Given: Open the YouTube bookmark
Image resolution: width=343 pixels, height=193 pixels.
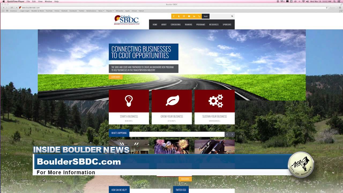Looking at the screenshot, I should [49, 11].
